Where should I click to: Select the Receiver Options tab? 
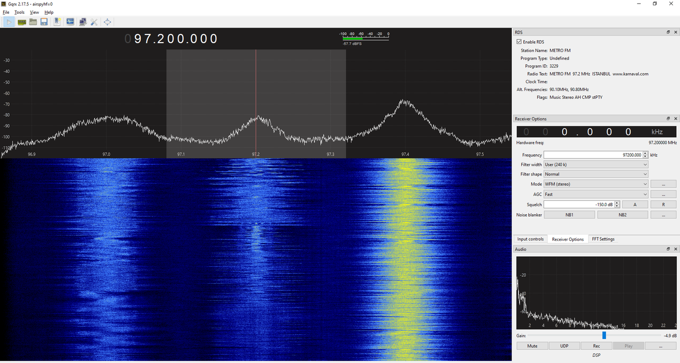(567, 239)
